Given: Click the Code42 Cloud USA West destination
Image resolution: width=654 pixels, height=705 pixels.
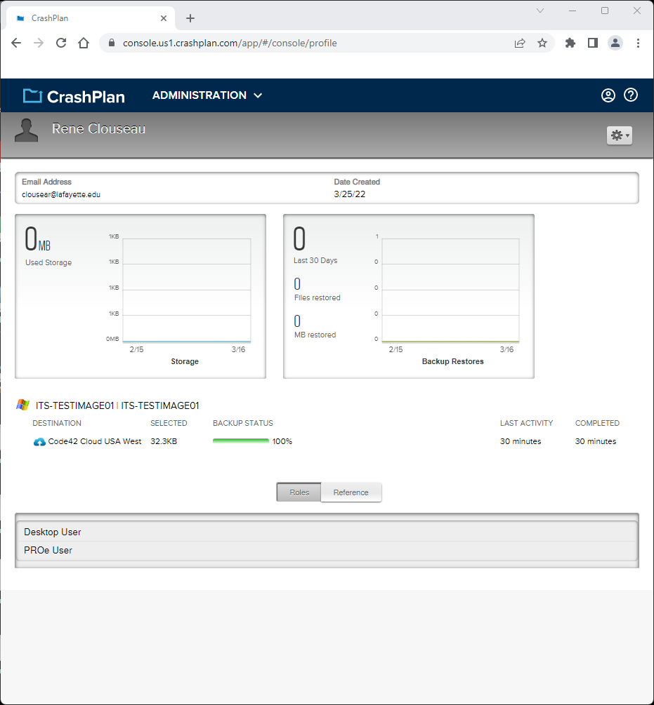Looking at the screenshot, I should (x=95, y=441).
